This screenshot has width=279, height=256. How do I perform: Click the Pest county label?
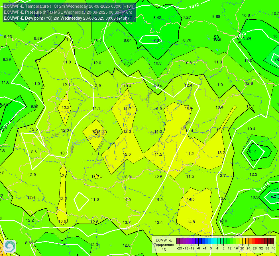pos(153,132)
